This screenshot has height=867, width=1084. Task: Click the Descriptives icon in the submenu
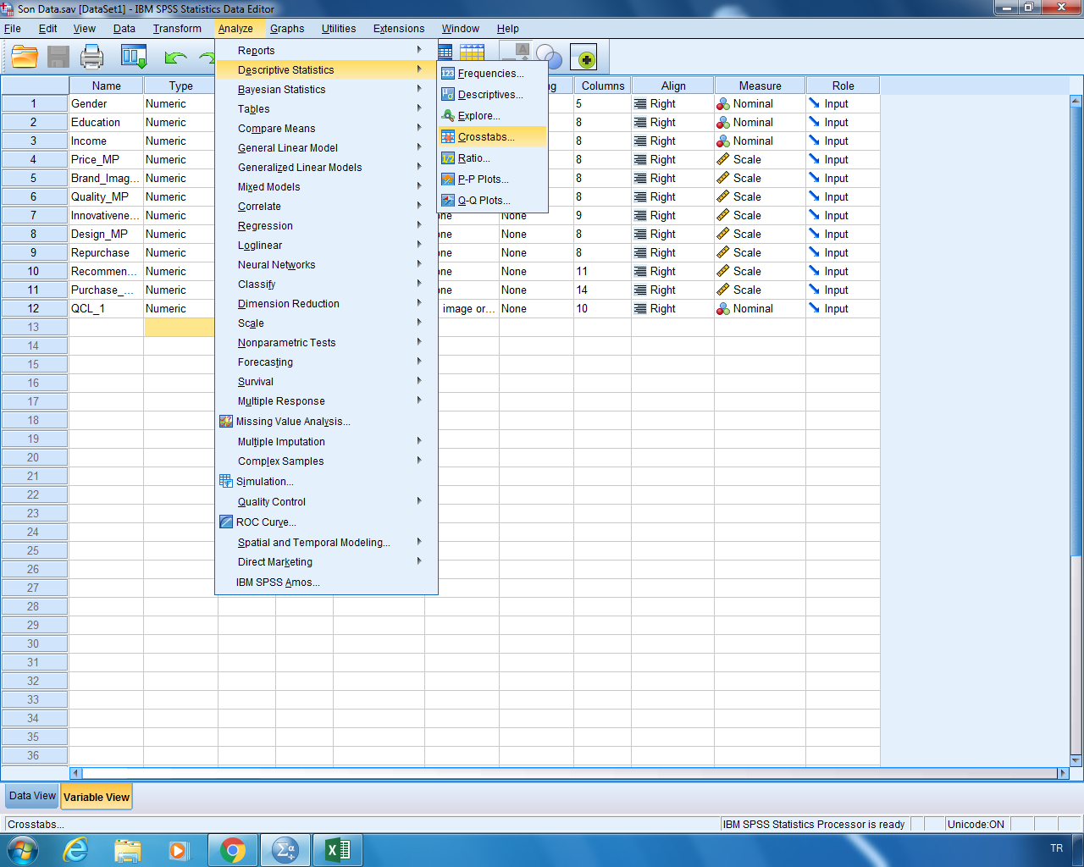click(x=446, y=95)
